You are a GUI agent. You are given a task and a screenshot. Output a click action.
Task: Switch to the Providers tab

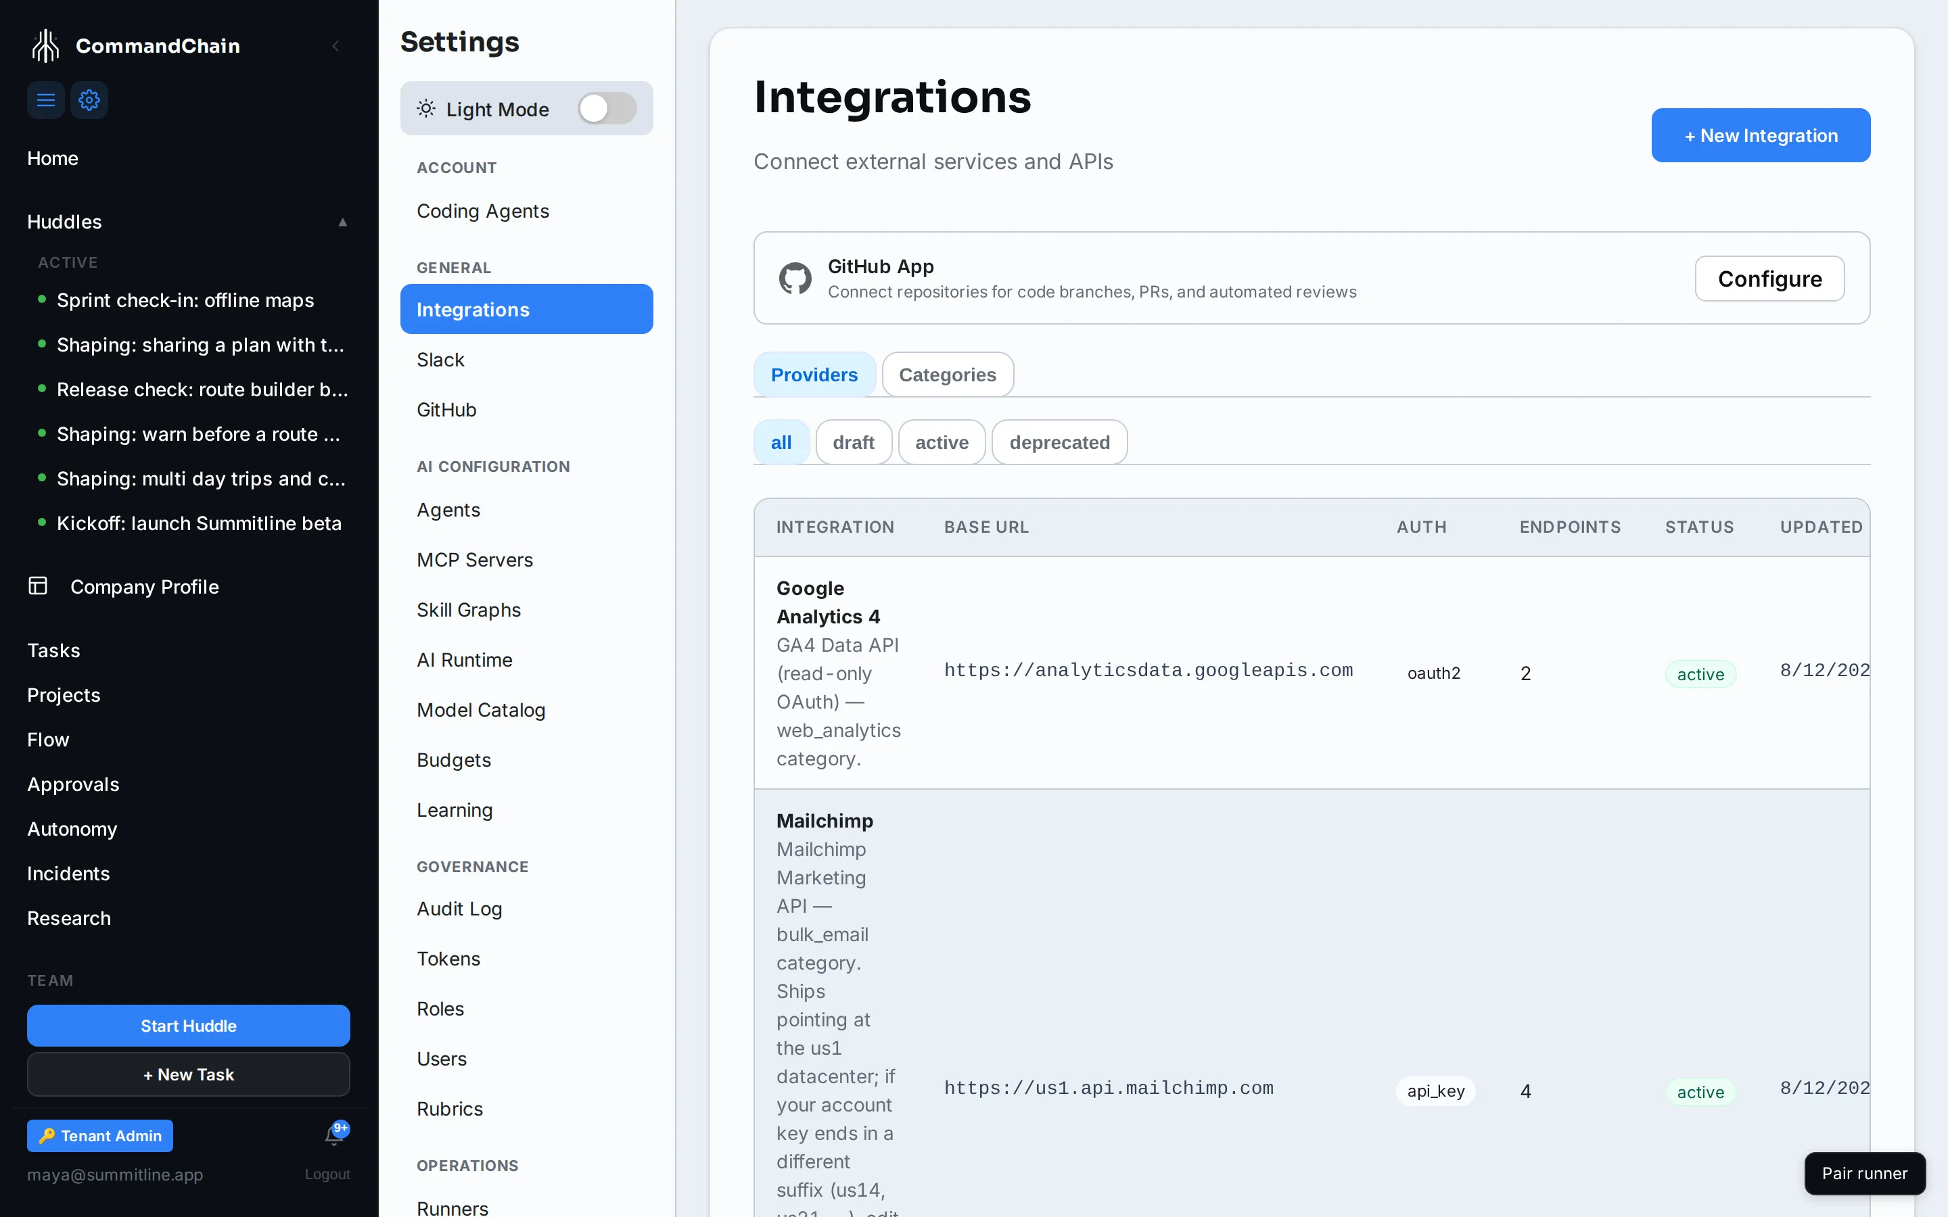coord(814,375)
